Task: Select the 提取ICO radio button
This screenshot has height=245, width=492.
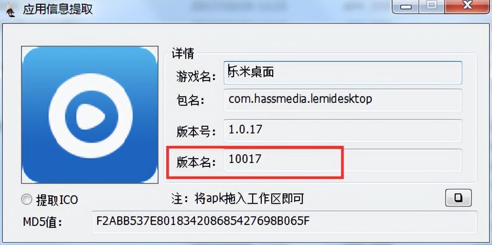Action: [x=27, y=200]
